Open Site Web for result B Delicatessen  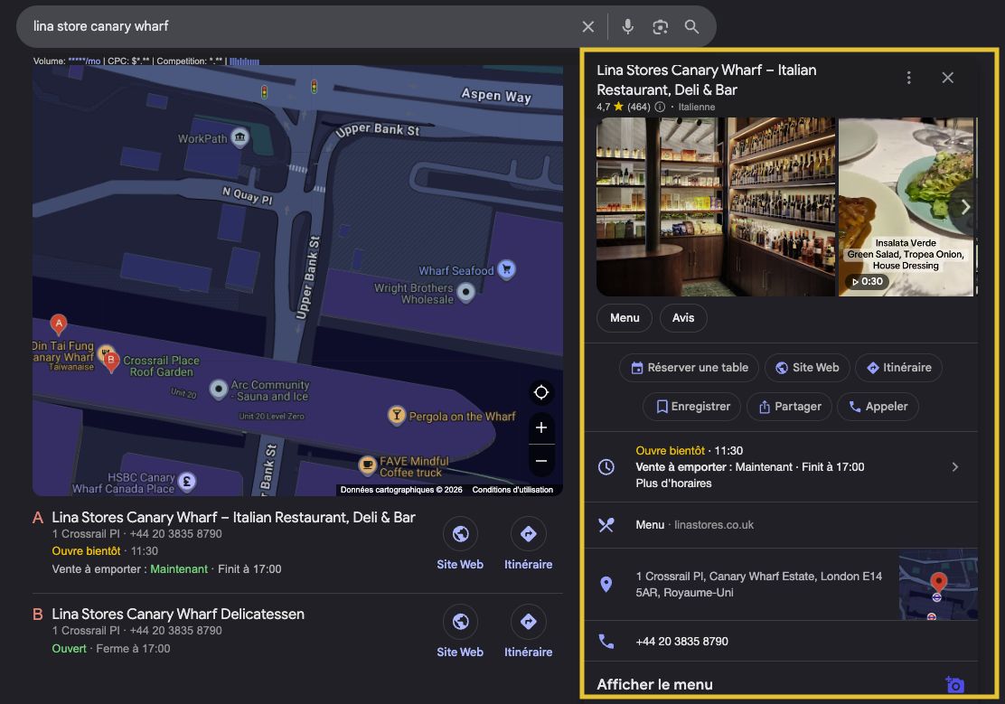pyautogui.click(x=460, y=633)
